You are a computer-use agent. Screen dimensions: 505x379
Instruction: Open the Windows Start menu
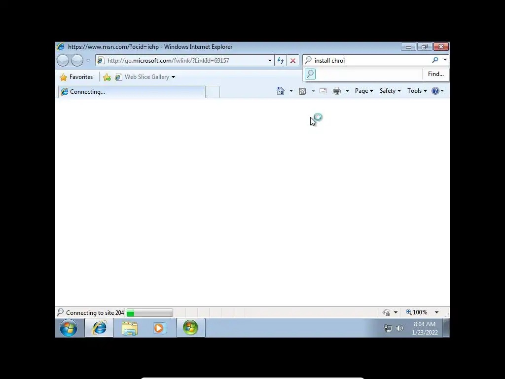pos(69,328)
